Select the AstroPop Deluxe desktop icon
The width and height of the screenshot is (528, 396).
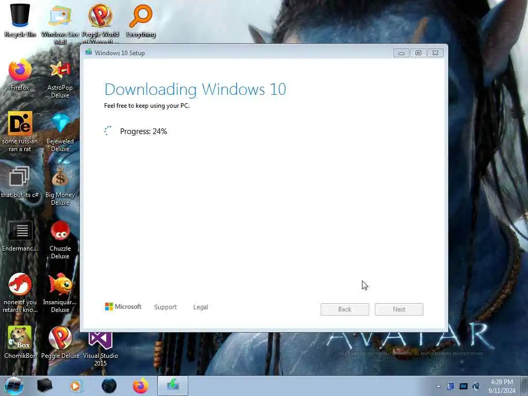coord(60,78)
